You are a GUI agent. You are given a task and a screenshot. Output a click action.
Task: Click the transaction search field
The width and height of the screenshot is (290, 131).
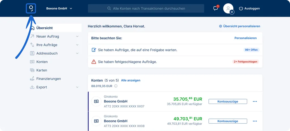[x=146, y=8]
